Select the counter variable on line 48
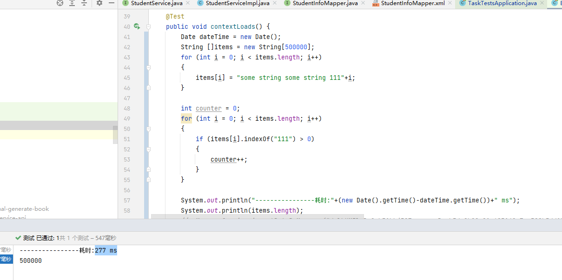 208,108
